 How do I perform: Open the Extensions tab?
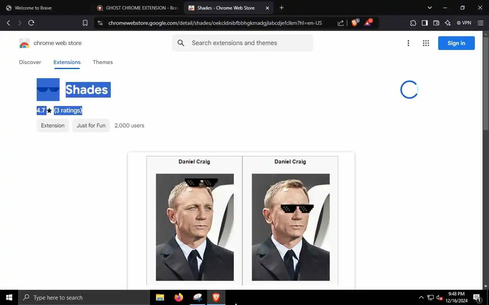tap(67, 62)
